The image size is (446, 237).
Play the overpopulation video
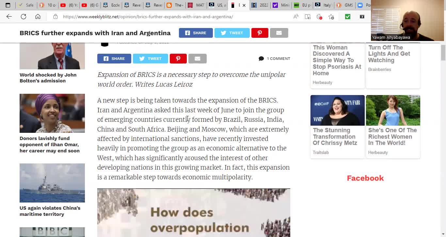coord(194,213)
